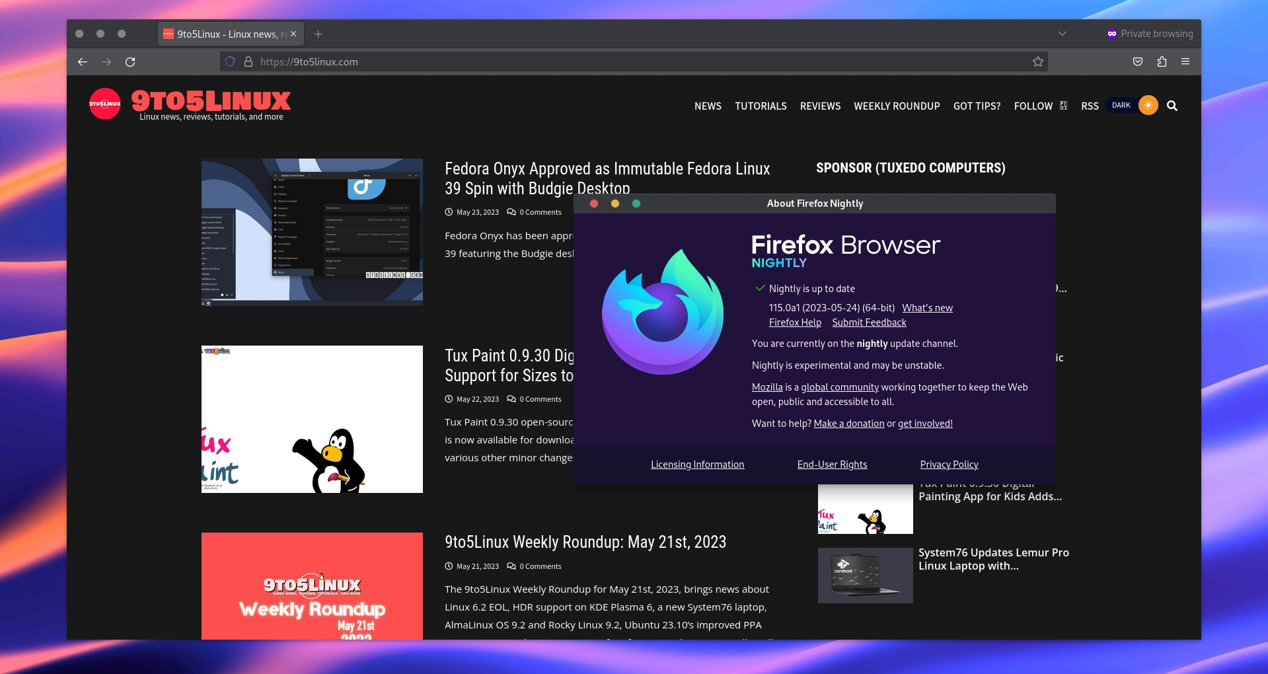
Task: Open the list-all-tabs dropdown chevron
Action: [x=1062, y=33]
